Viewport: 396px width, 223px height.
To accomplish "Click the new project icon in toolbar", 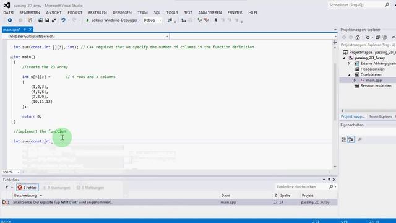I will (x=30, y=20).
